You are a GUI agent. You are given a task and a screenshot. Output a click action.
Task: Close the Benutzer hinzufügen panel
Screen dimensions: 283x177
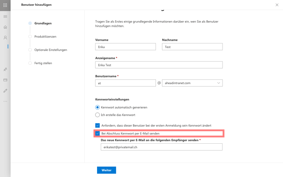tap(277, 5)
